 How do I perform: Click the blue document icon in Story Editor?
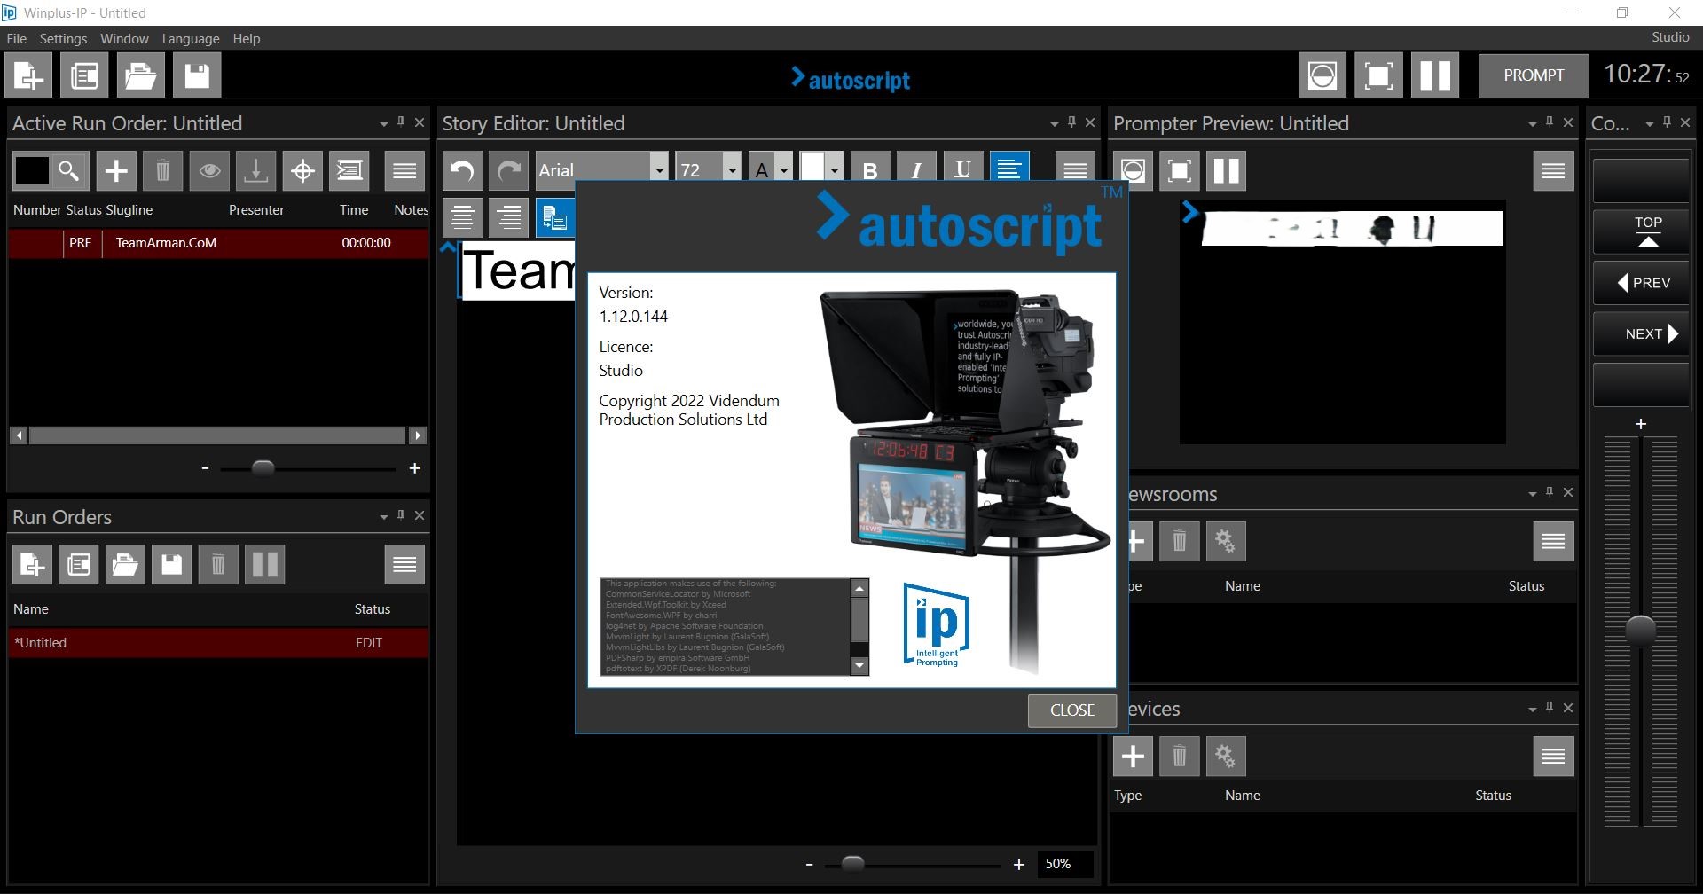click(x=555, y=217)
